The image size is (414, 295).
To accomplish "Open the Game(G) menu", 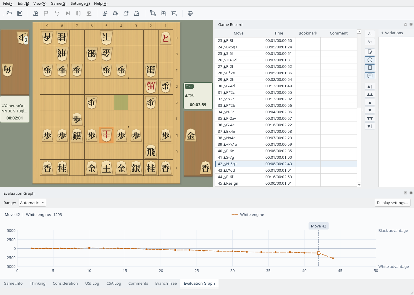I will (59, 3).
